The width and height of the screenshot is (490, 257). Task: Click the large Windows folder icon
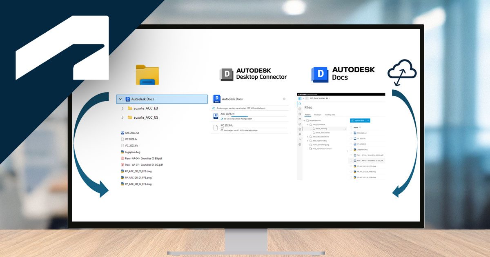[147, 75]
